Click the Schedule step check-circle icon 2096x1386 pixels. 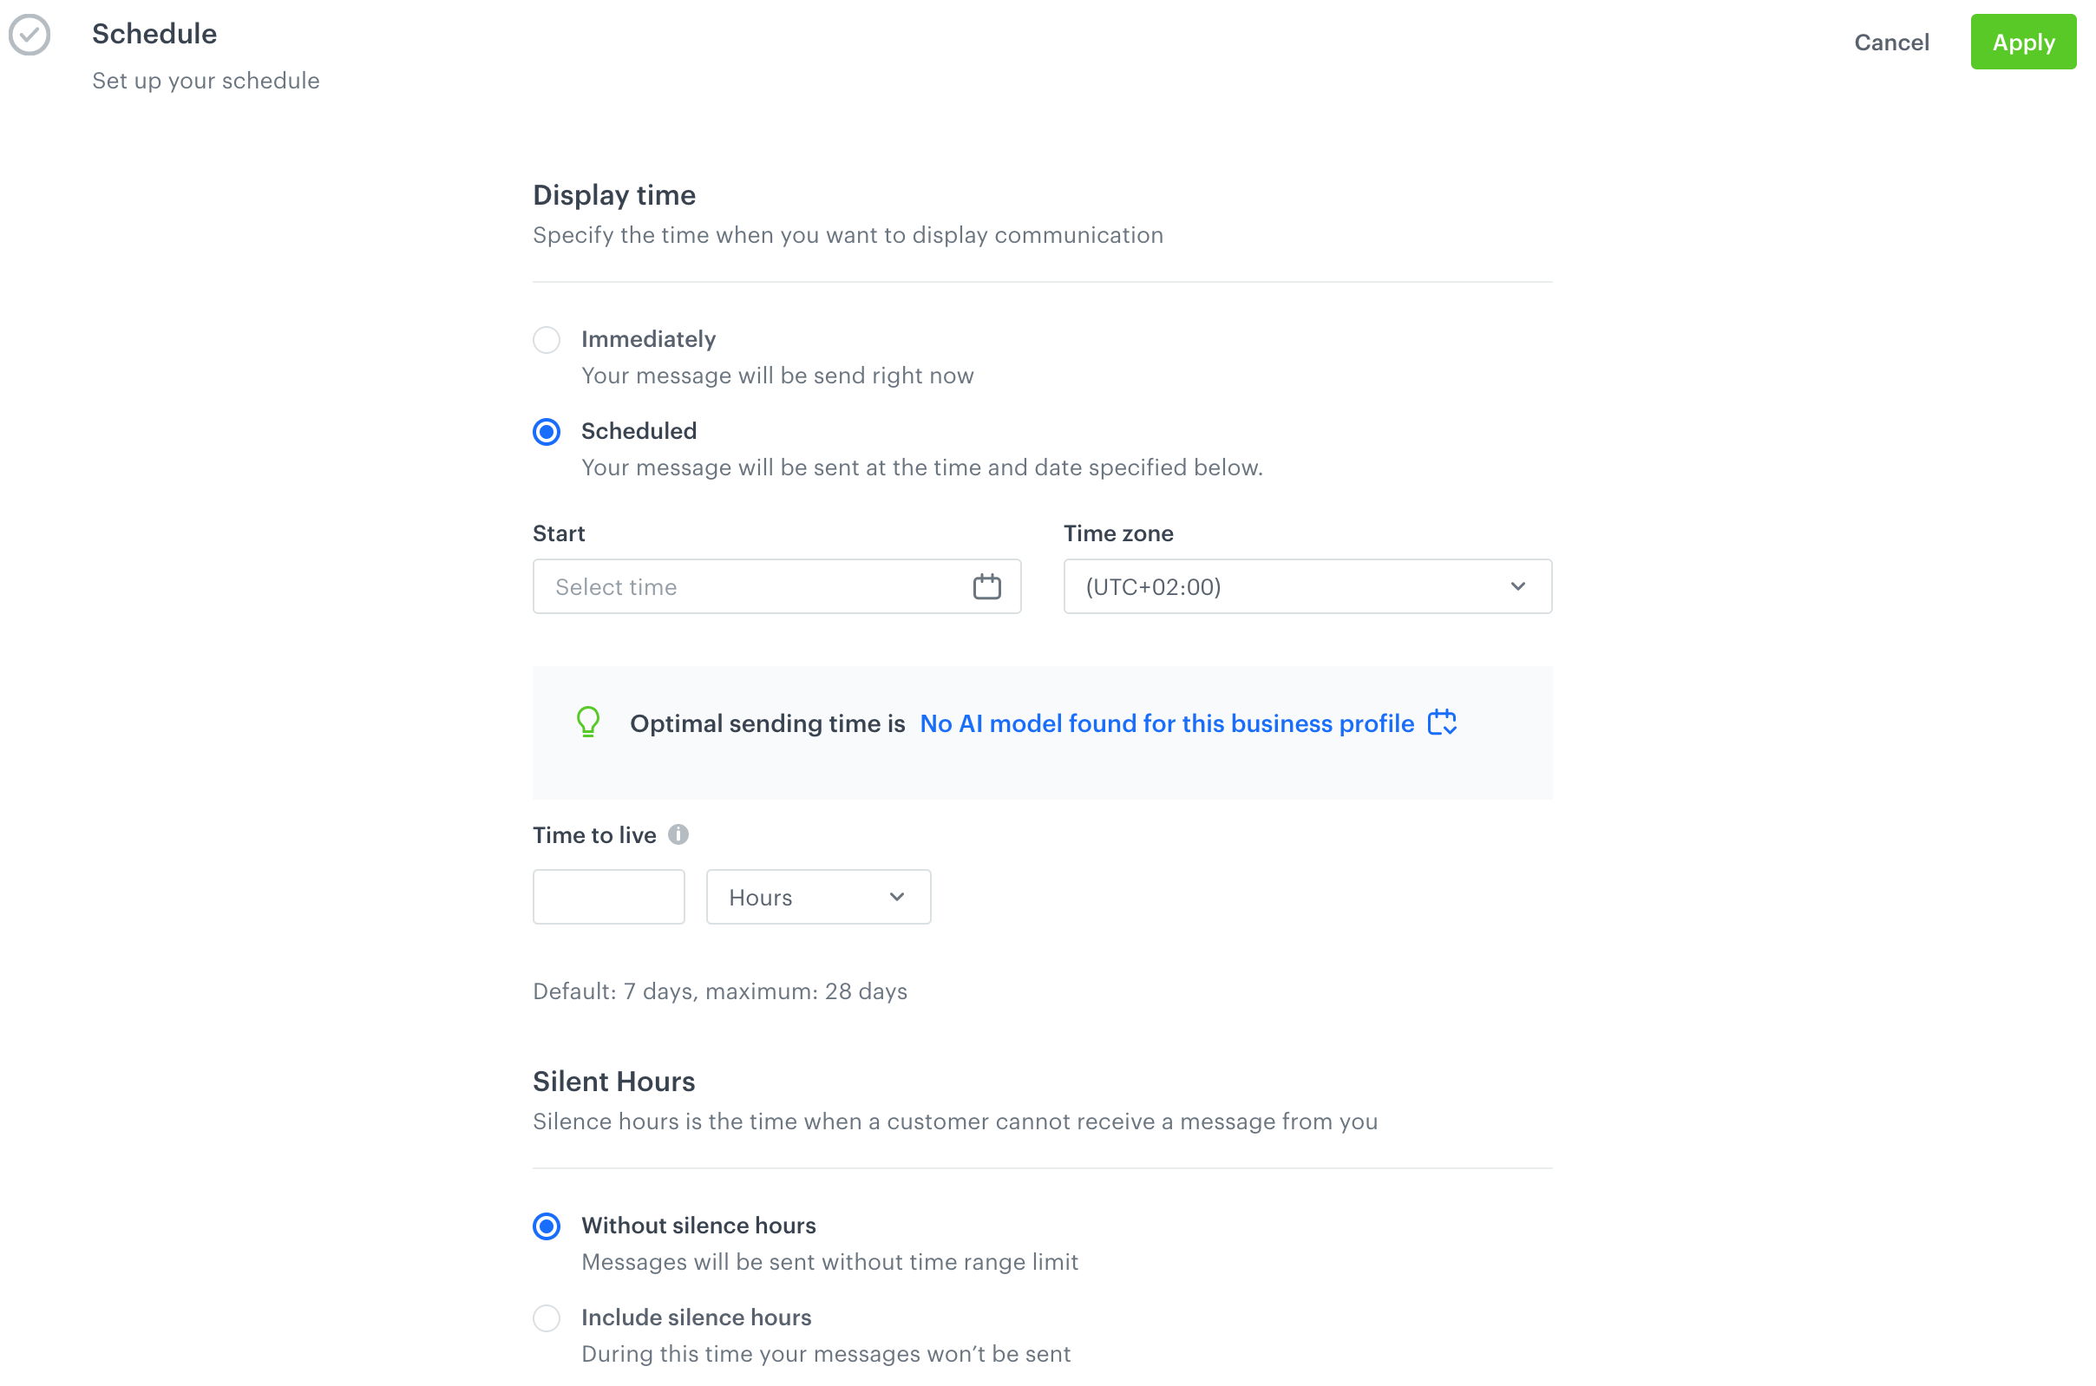[30, 36]
